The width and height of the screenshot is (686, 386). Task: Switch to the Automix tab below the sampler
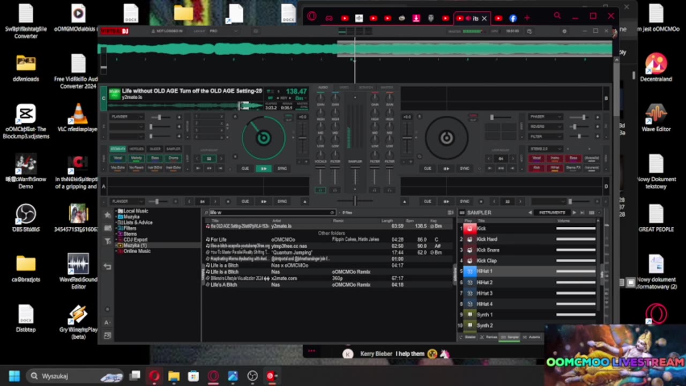[x=532, y=337]
